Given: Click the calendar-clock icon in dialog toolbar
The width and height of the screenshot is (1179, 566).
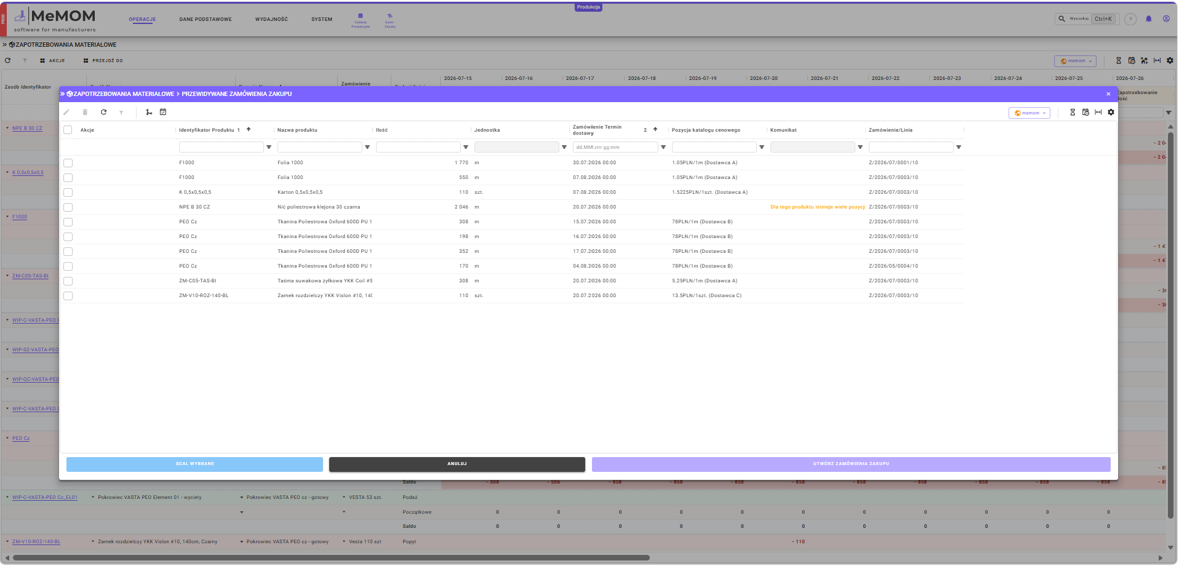Looking at the screenshot, I should pyautogui.click(x=1085, y=113).
